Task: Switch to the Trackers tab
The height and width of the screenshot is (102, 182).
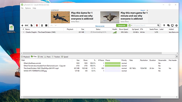Action: pos(56,57)
